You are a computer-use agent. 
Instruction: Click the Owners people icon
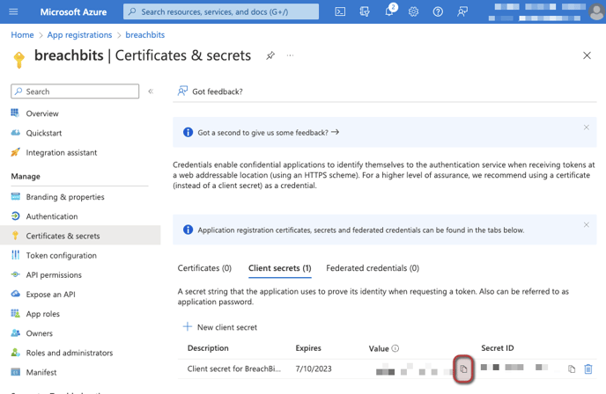coord(16,333)
